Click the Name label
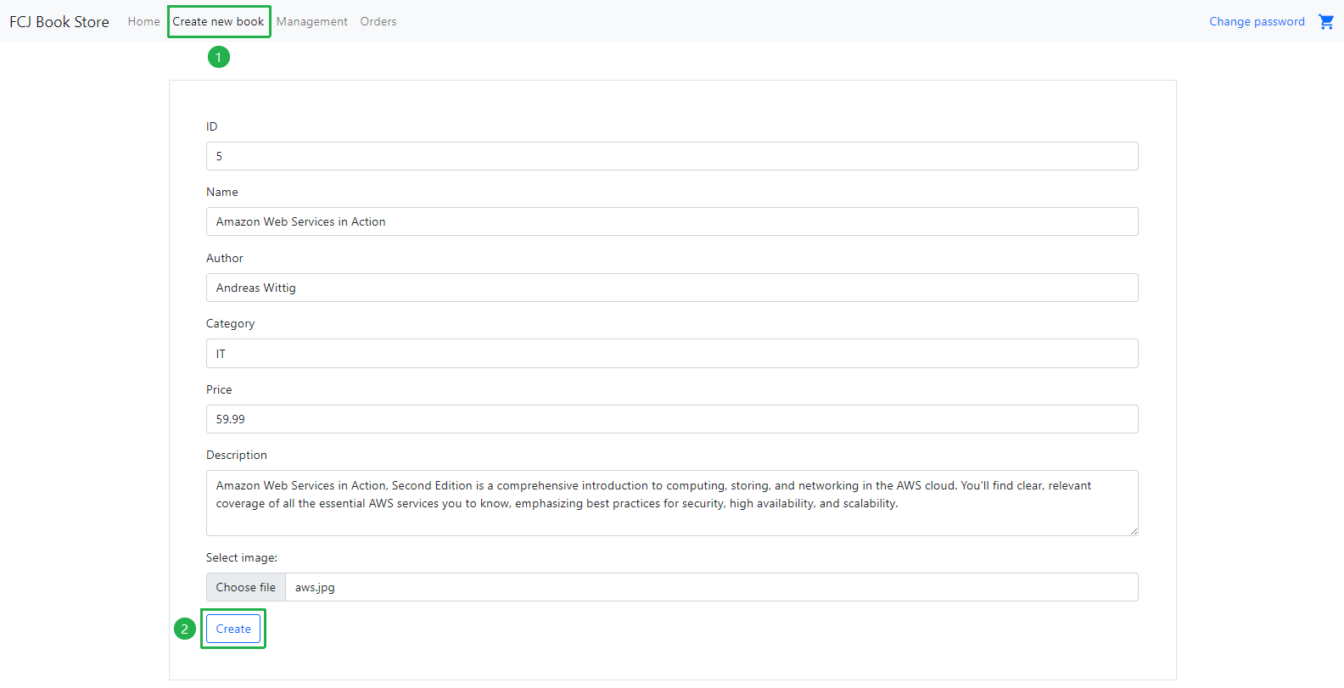The height and width of the screenshot is (688, 1344). click(222, 192)
